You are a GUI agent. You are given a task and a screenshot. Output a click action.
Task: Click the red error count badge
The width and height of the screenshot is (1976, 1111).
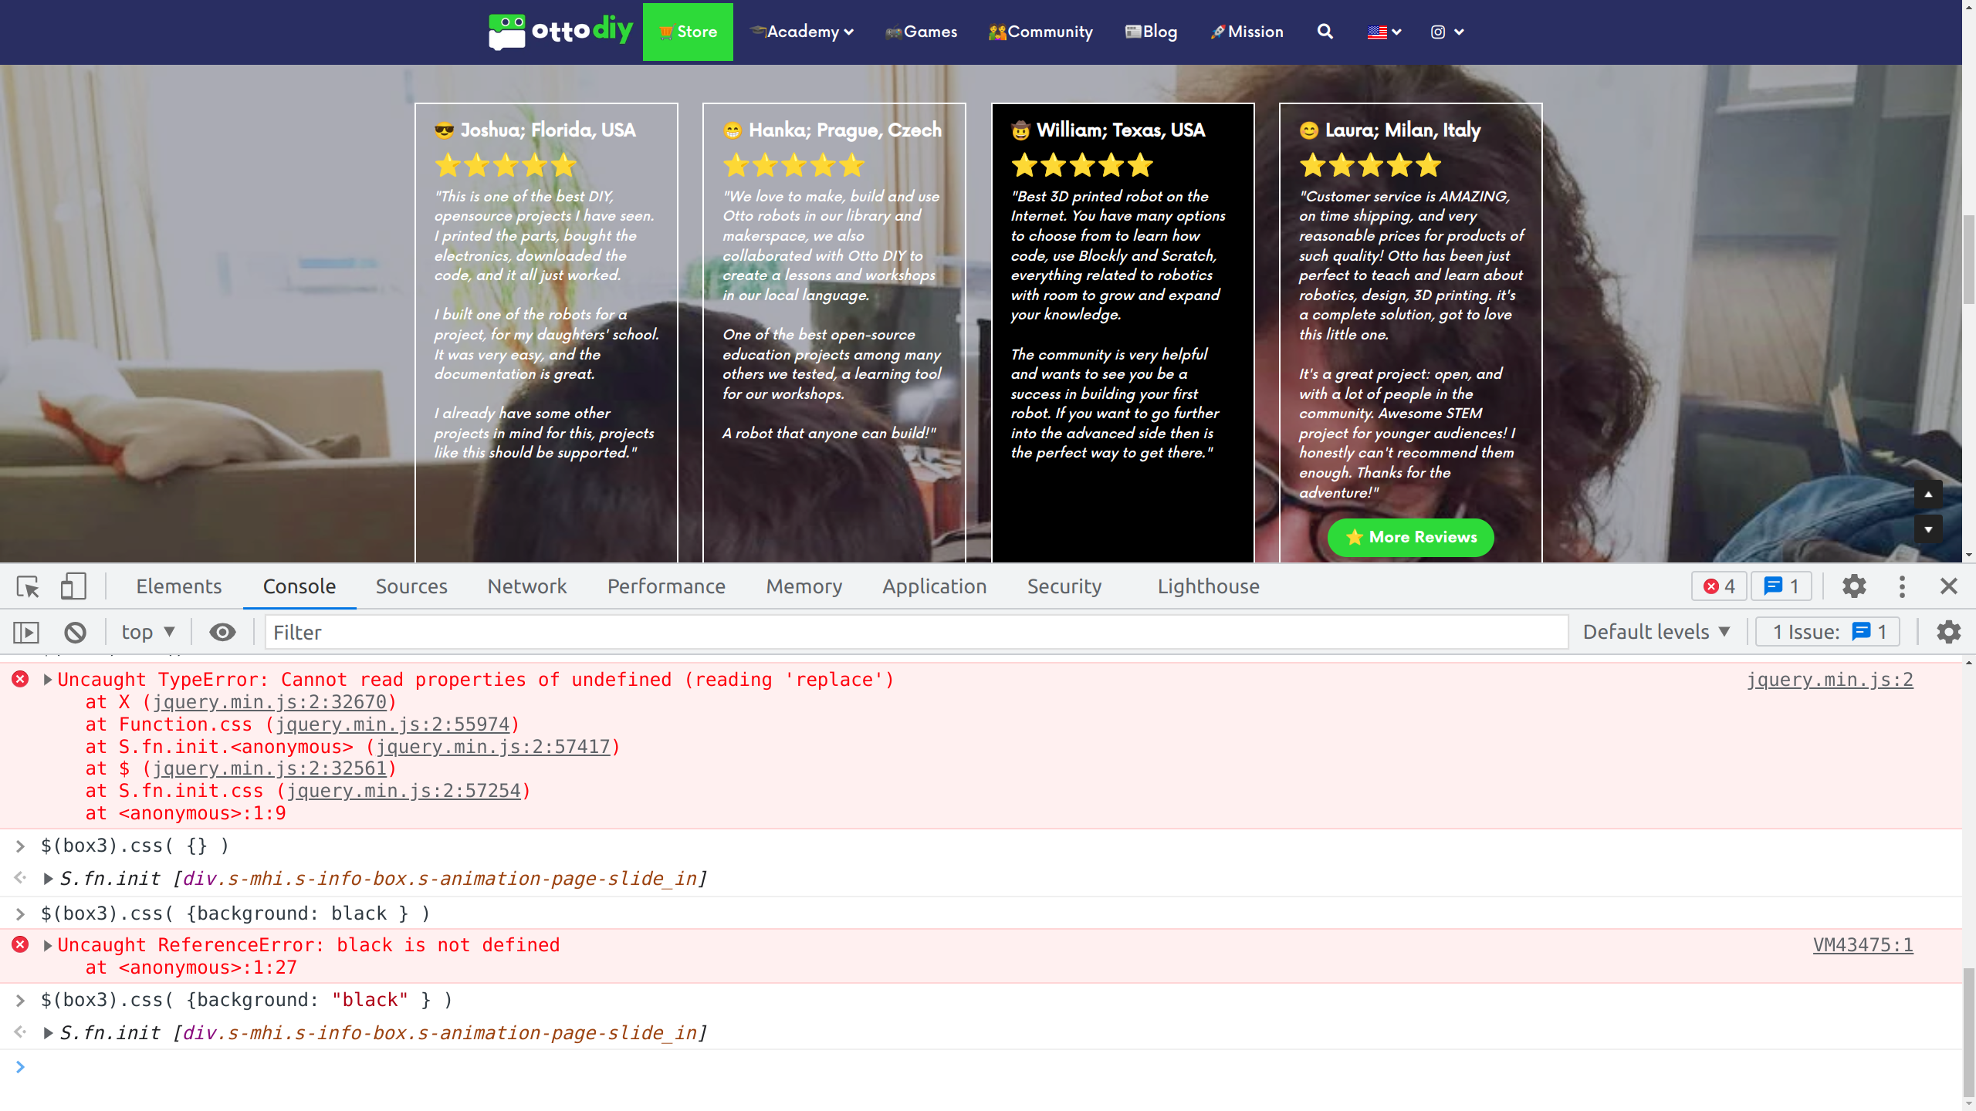pos(1719,586)
